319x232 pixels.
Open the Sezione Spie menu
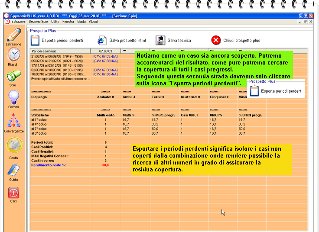click(38, 22)
